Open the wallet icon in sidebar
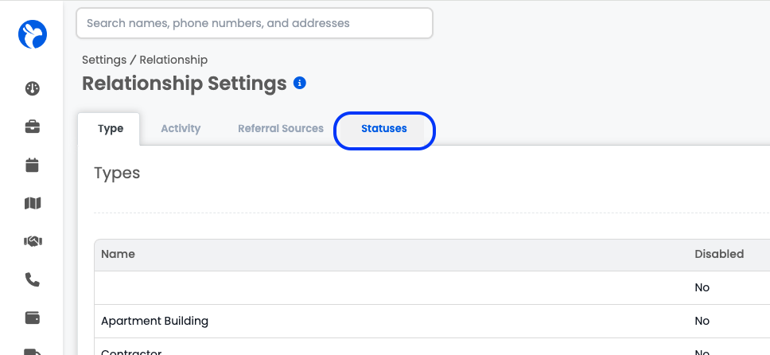Viewport: 770px width, 355px height. [33, 318]
